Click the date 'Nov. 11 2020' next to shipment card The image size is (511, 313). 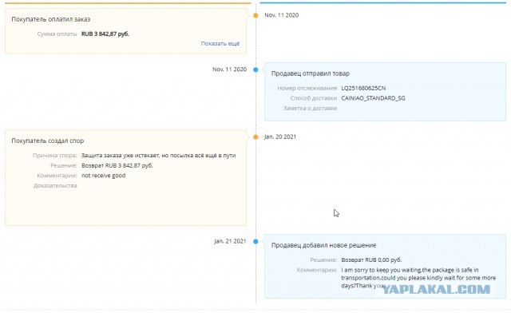pyautogui.click(x=229, y=69)
